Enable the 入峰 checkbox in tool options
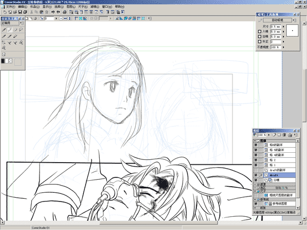Screen dimensions: 307x230 (260, 32)
